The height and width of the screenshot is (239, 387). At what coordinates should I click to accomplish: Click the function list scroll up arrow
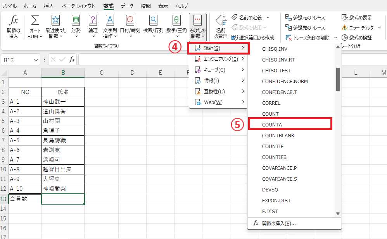tap(338, 47)
